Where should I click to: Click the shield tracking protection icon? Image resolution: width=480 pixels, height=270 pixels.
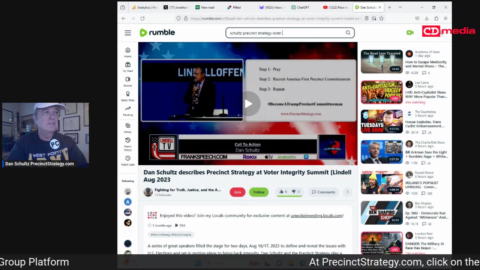point(178,18)
